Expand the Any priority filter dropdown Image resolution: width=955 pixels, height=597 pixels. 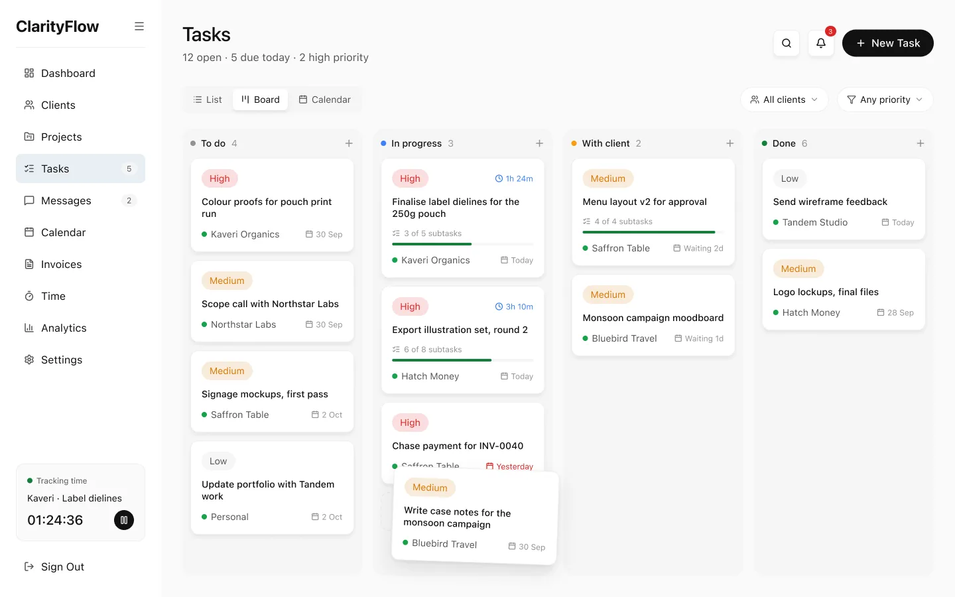click(885, 99)
